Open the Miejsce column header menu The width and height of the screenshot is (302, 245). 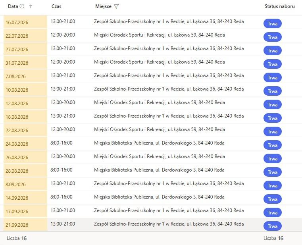point(103,6)
